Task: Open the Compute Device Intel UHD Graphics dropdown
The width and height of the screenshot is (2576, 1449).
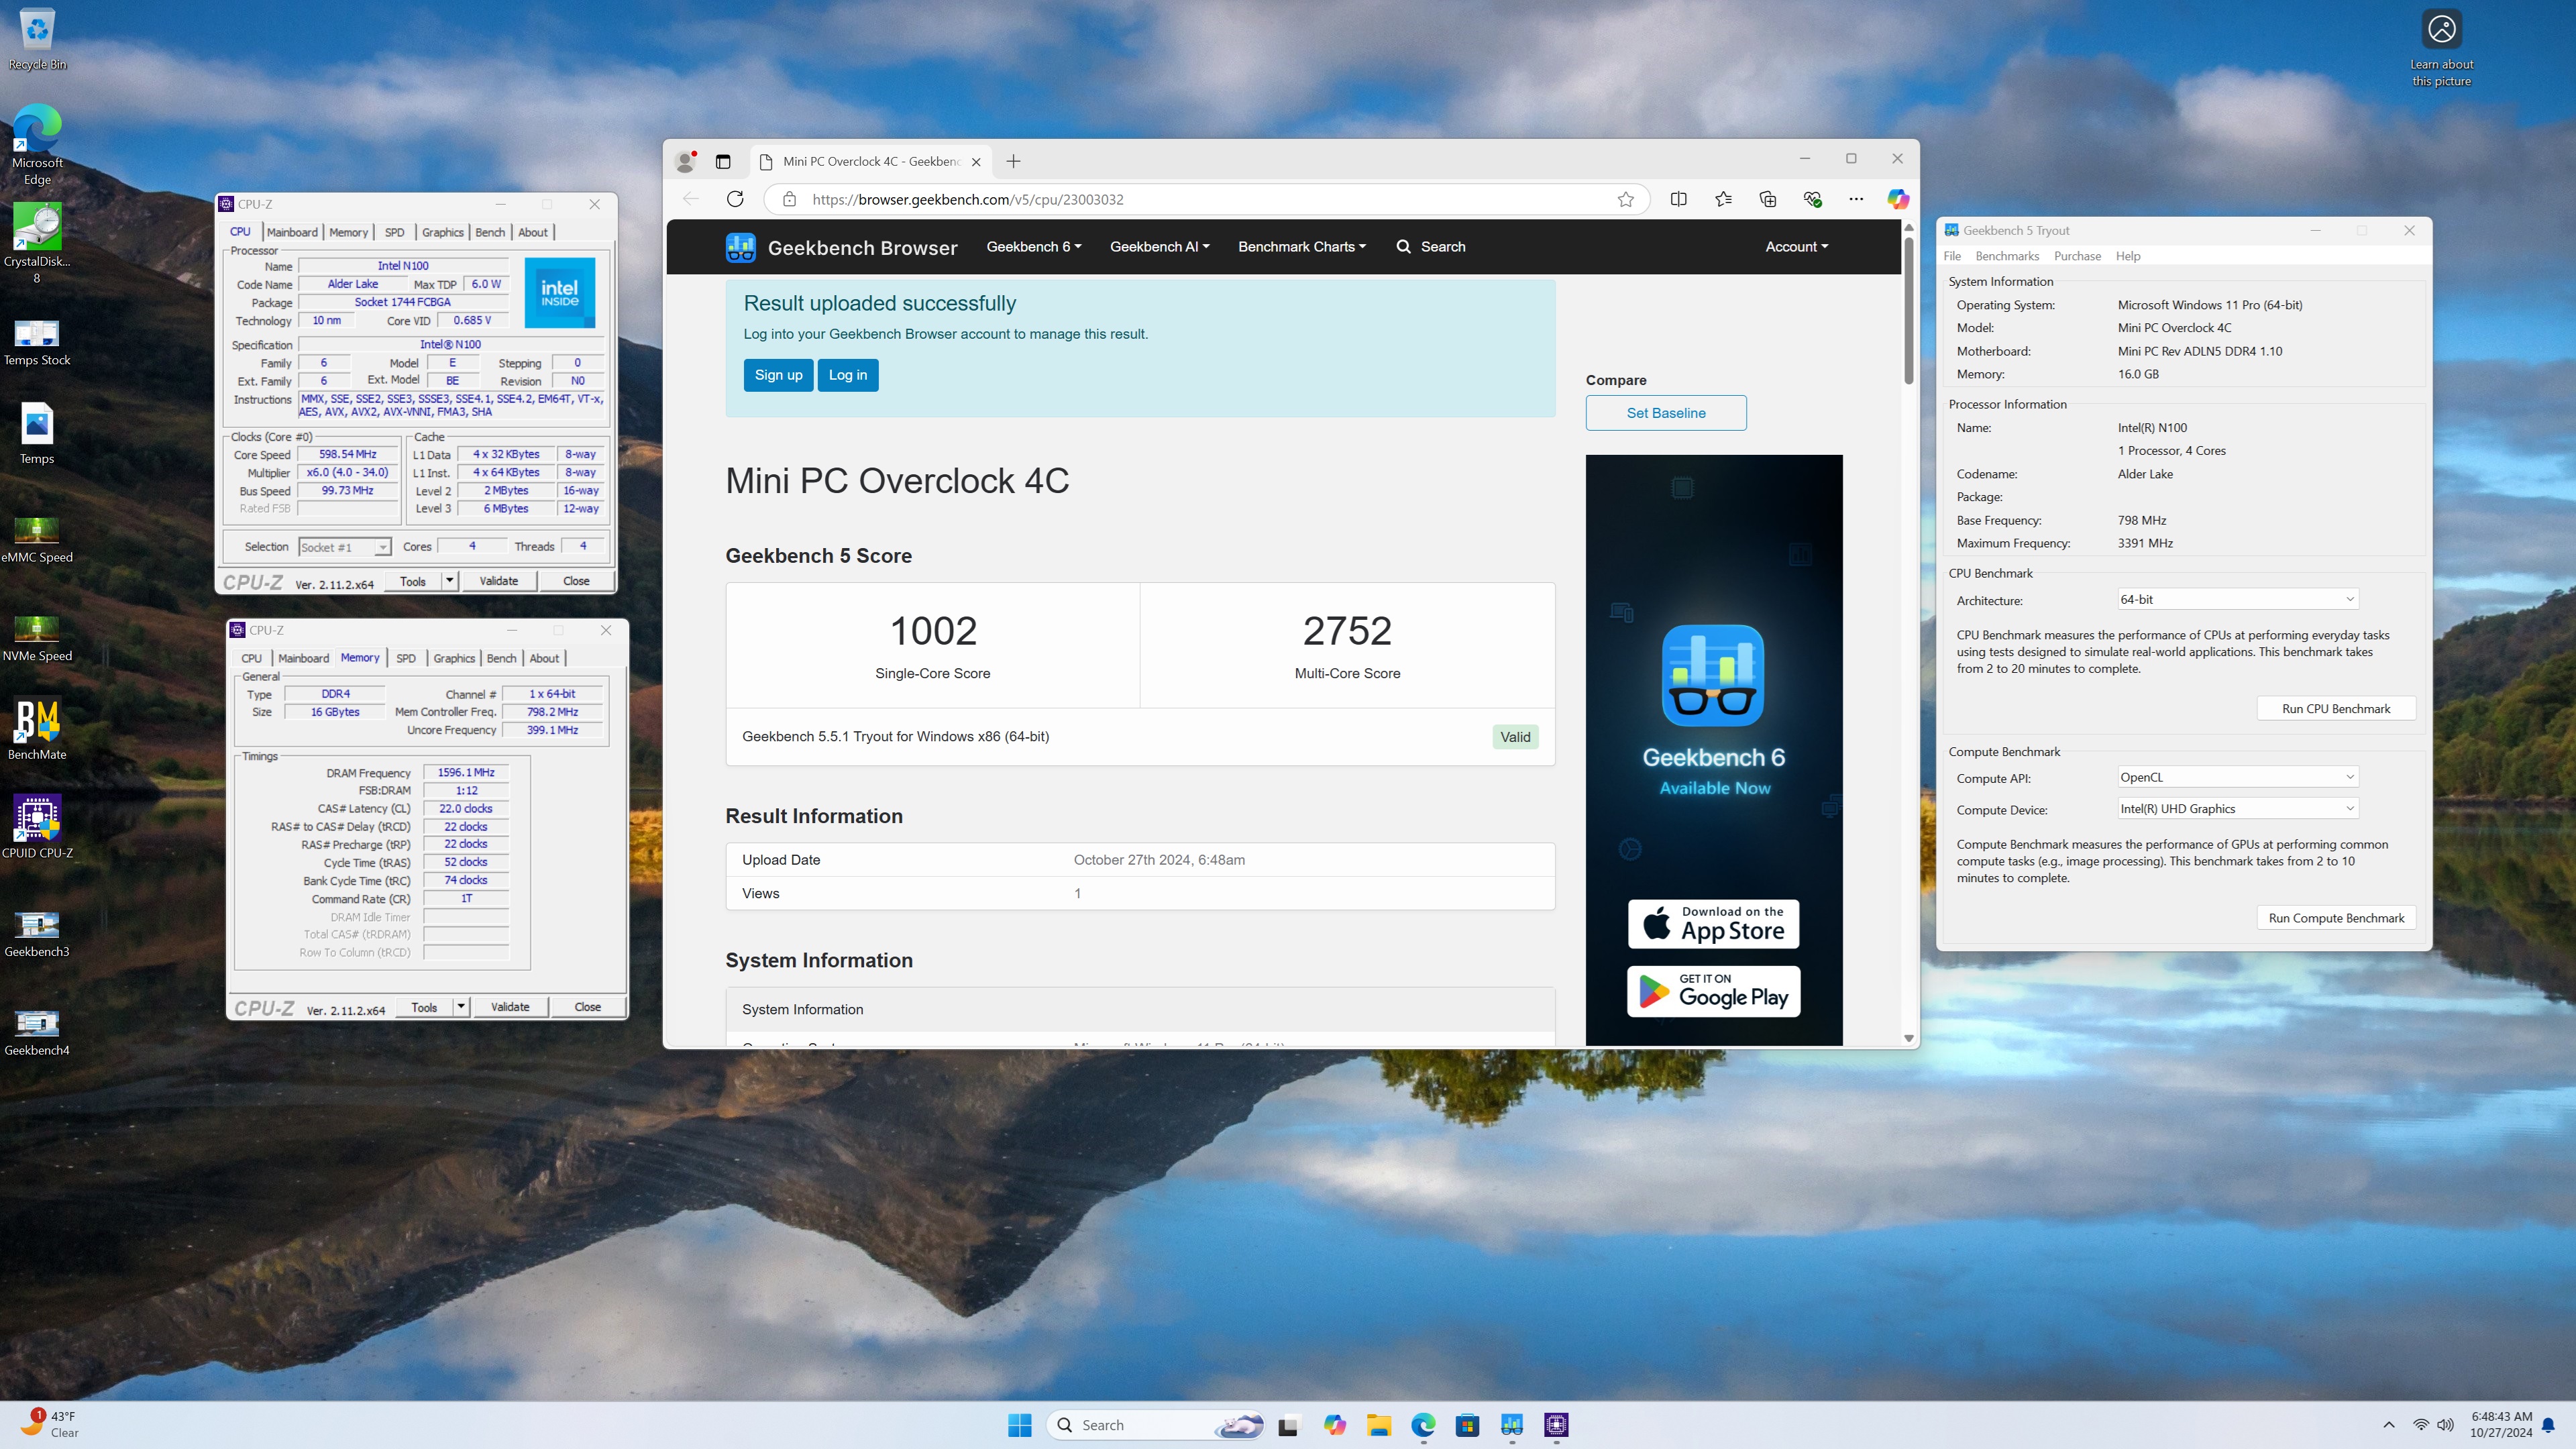Action: 2237,809
